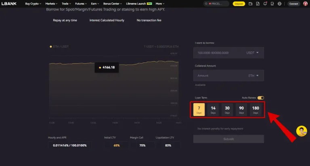Image resolution: width=310 pixels, height=166 pixels.
Task: Click the 0.011416% / 100.0100% rate
Action: 70,145
